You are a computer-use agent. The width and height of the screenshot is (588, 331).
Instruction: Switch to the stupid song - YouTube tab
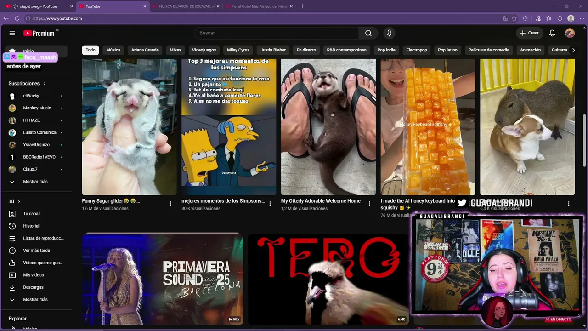click(38, 6)
